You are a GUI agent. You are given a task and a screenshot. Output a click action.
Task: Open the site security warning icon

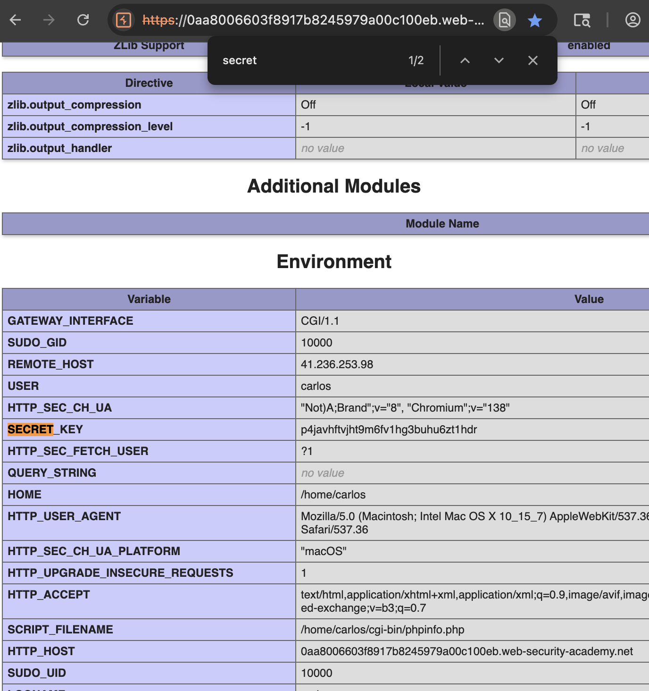pos(124,20)
